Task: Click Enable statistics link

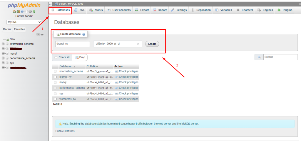Action: click(x=65, y=131)
